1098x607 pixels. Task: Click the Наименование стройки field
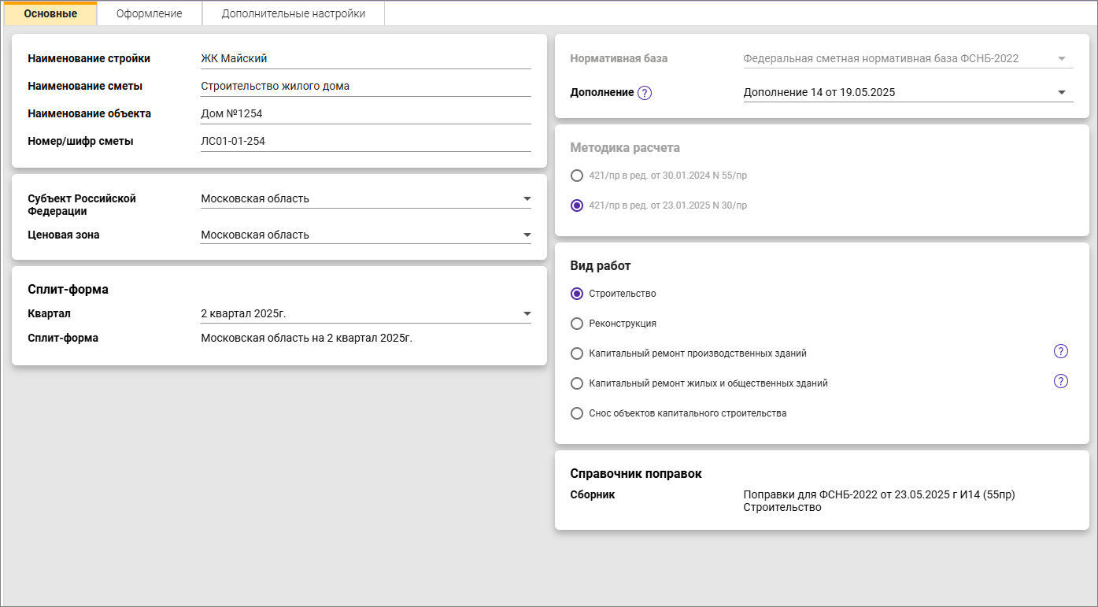point(365,58)
